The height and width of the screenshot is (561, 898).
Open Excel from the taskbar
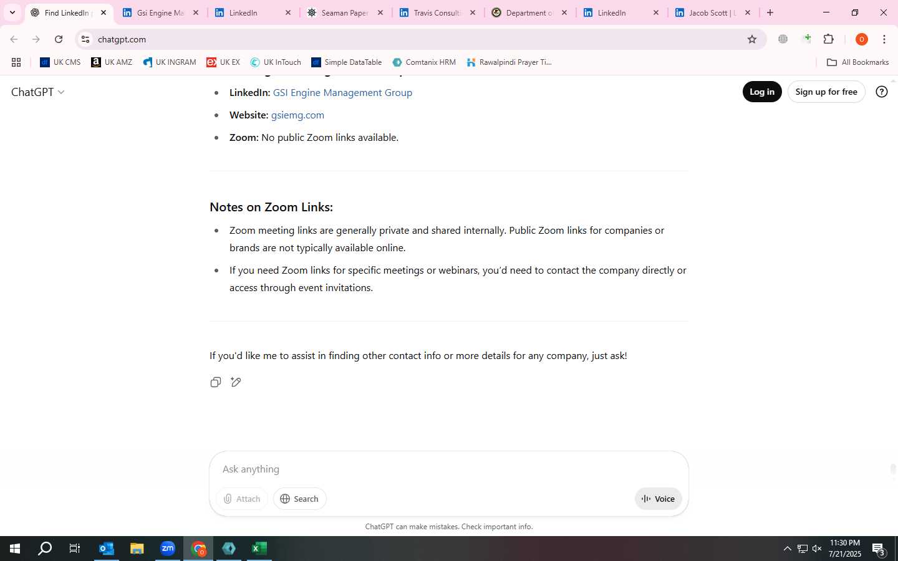click(259, 549)
